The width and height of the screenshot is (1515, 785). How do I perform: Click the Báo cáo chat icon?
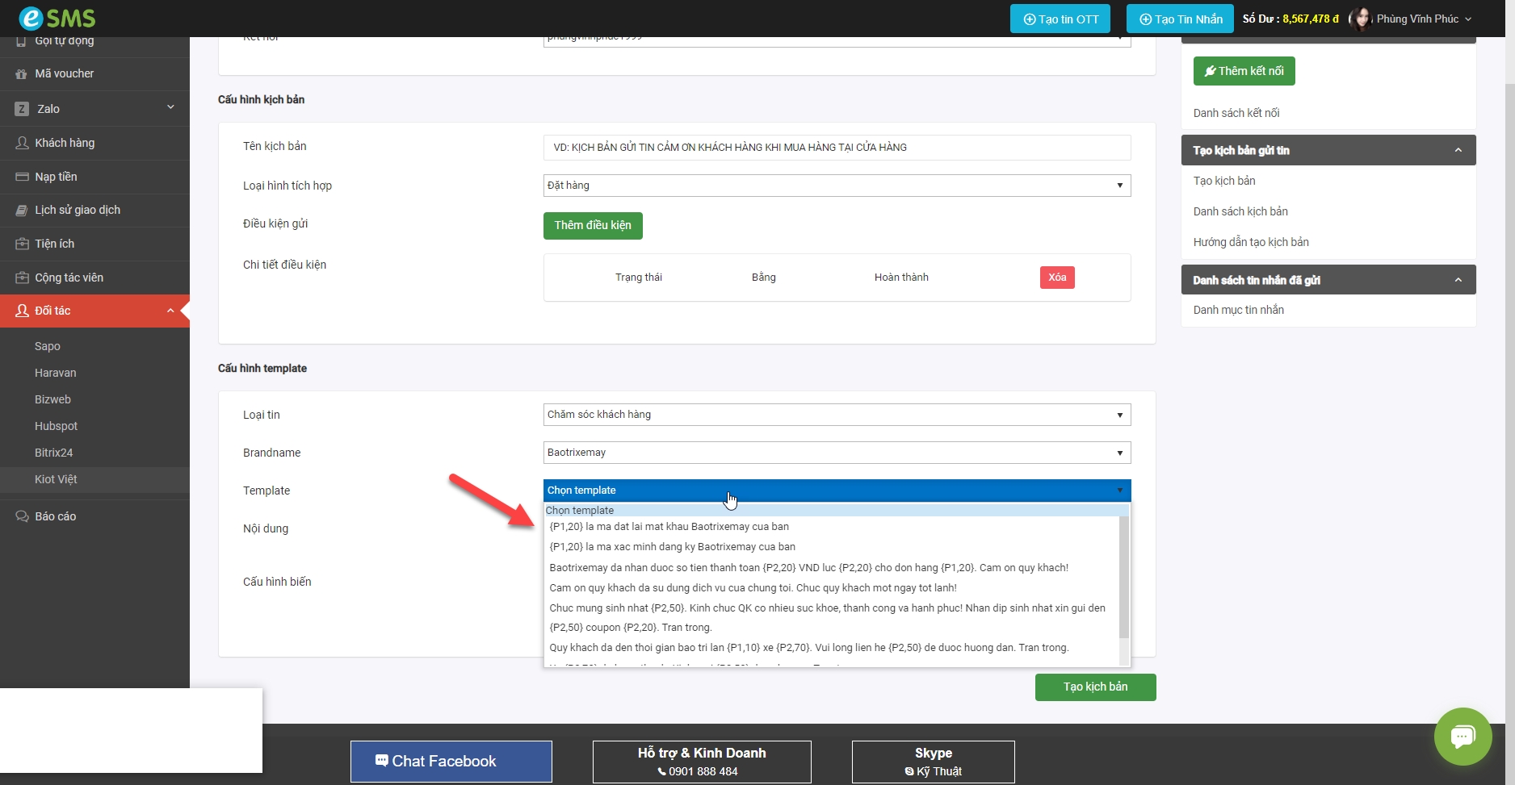[x=22, y=516]
